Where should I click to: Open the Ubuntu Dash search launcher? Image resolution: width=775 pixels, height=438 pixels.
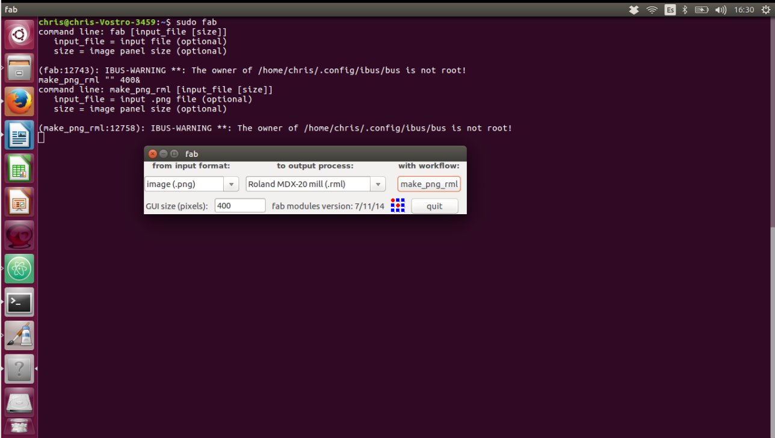(x=19, y=35)
